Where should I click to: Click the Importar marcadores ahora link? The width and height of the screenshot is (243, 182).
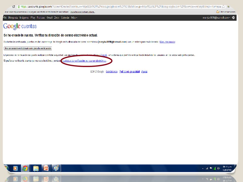pyautogui.click(x=83, y=12)
